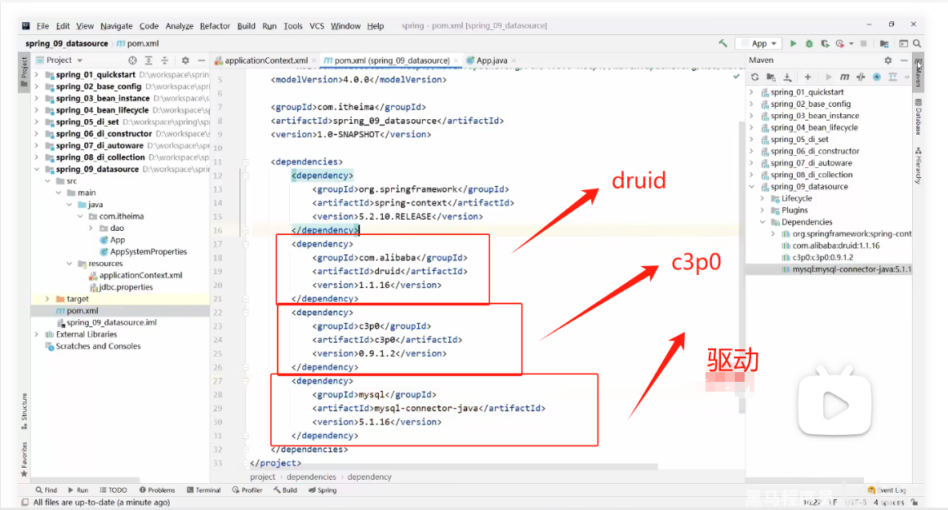Start debugging with the green bug icon
948x510 pixels.
click(x=809, y=43)
